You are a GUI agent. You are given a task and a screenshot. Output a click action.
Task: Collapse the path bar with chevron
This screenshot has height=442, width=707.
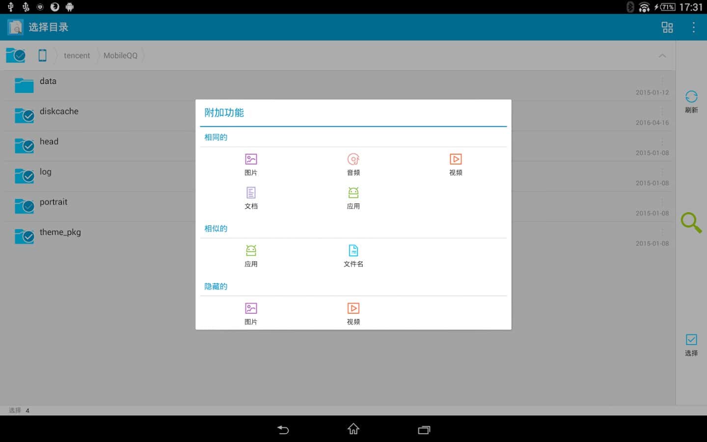(x=662, y=56)
